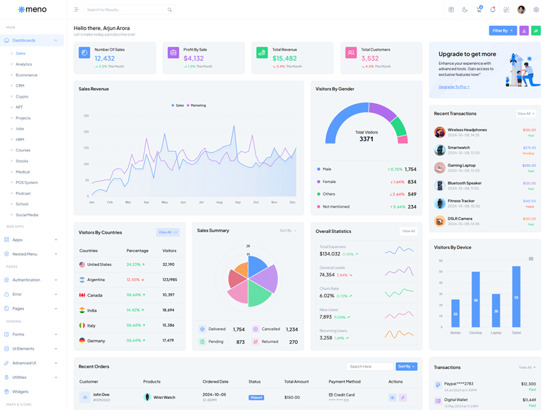Open the Sort By dropdown in Sales Summary

(287, 231)
